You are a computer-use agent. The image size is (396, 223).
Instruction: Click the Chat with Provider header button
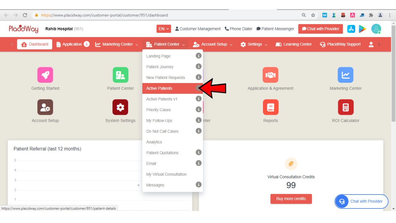tap(321, 29)
